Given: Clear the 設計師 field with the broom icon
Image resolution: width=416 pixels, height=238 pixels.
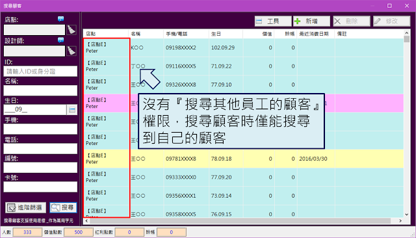Looking at the screenshot, I should [x=71, y=51].
